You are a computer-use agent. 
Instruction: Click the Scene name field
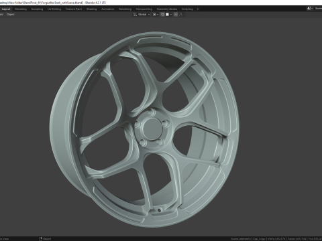(x=318, y=9)
